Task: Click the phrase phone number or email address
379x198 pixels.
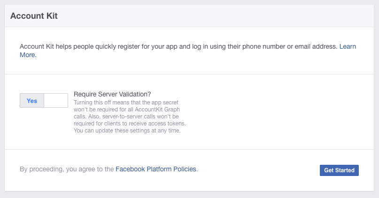Action: (288, 46)
